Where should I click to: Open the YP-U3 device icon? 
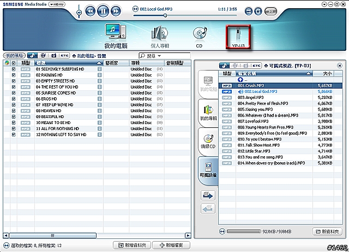[x=238, y=37]
